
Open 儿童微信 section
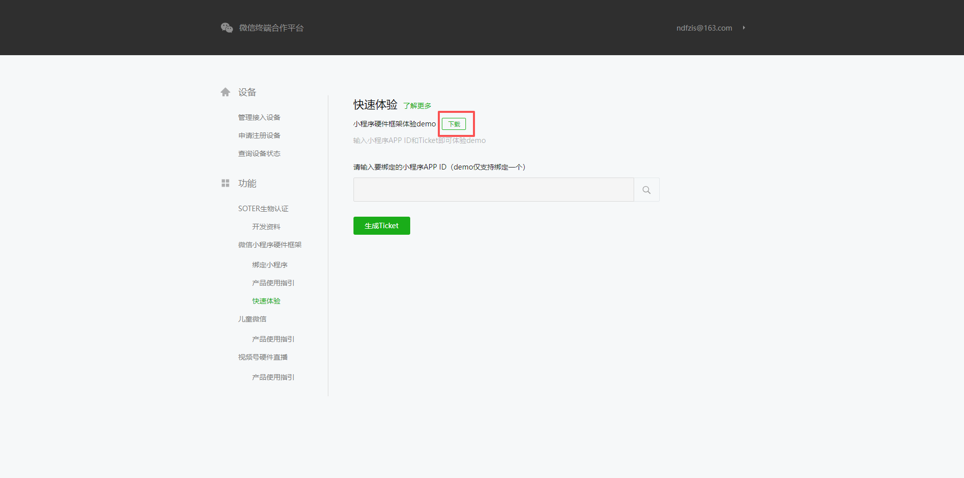coord(252,319)
